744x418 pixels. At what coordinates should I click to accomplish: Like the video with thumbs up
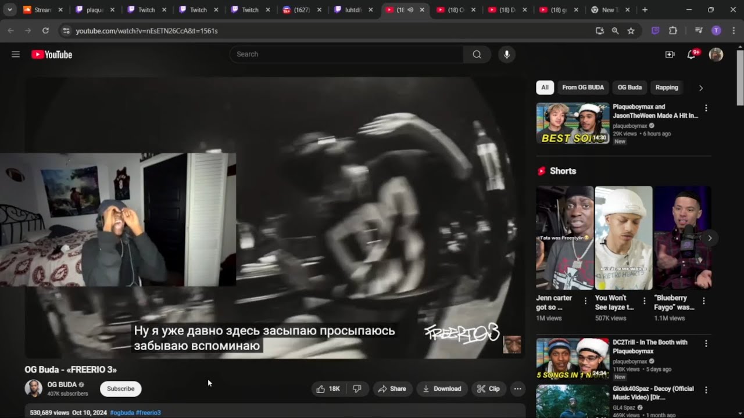pyautogui.click(x=328, y=389)
